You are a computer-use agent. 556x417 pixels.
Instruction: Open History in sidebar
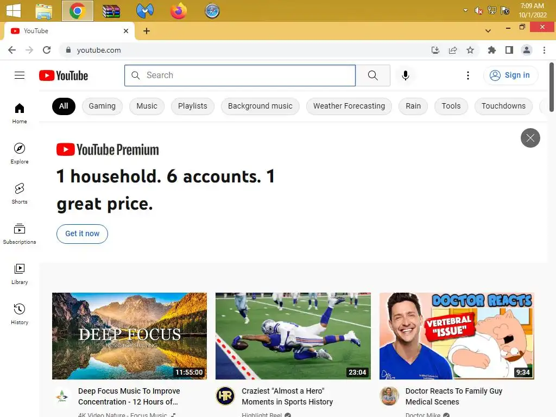click(20, 314)
